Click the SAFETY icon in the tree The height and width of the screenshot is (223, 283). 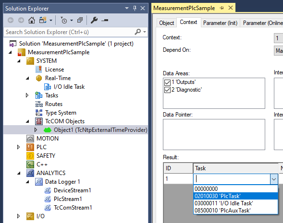(30, 156)
